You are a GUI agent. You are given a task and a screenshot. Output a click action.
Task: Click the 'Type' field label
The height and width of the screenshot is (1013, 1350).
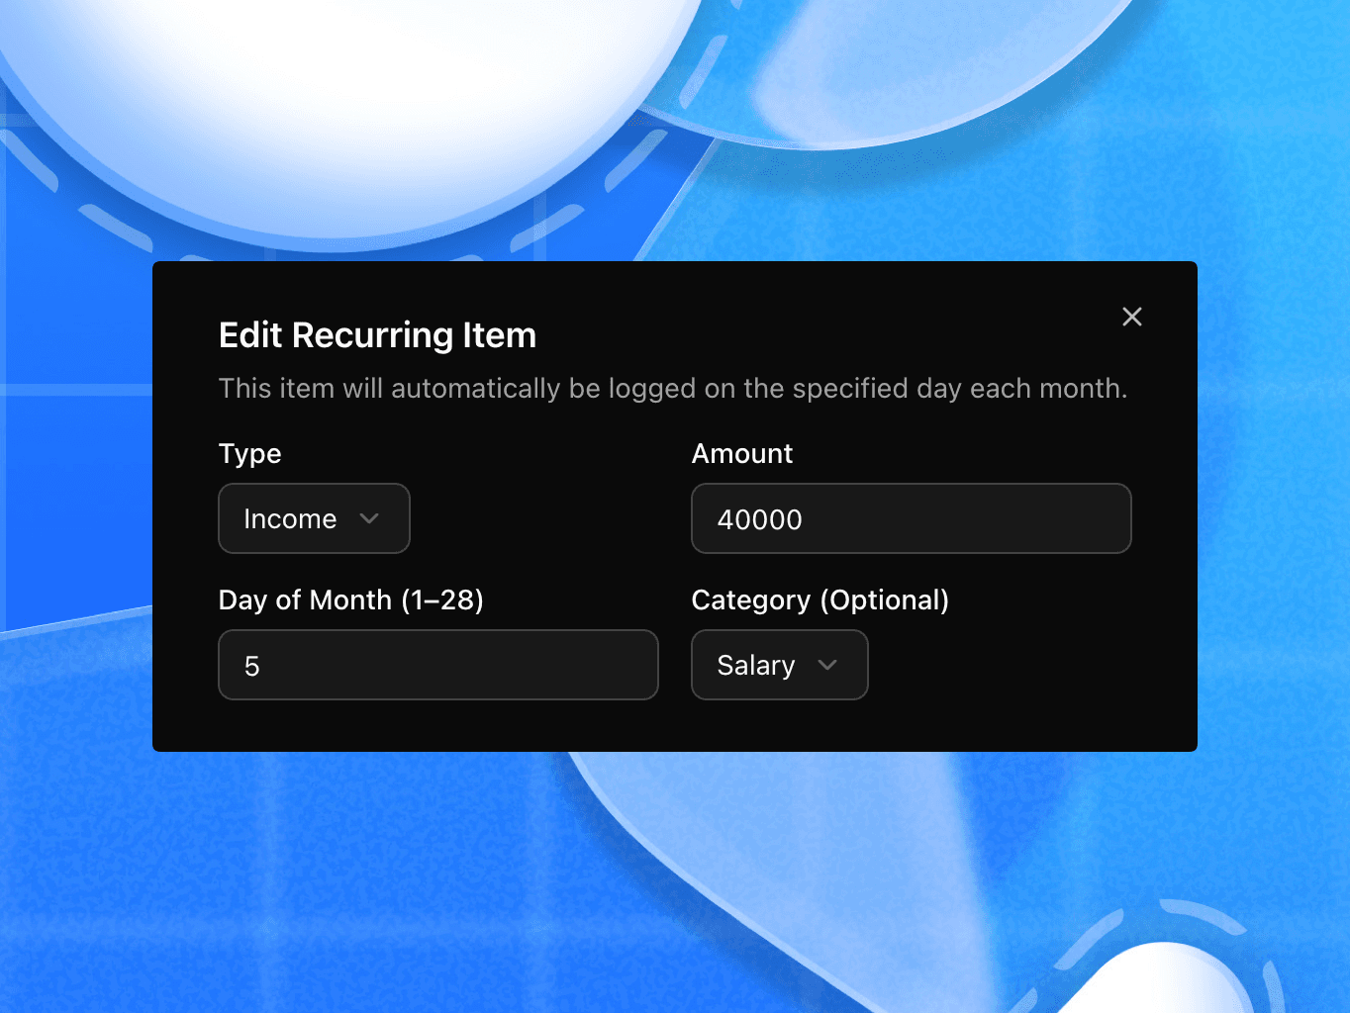click(x=250, y=454)
